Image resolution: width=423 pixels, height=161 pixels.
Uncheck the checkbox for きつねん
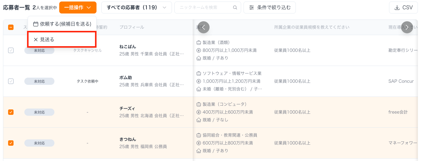point(11,143)
